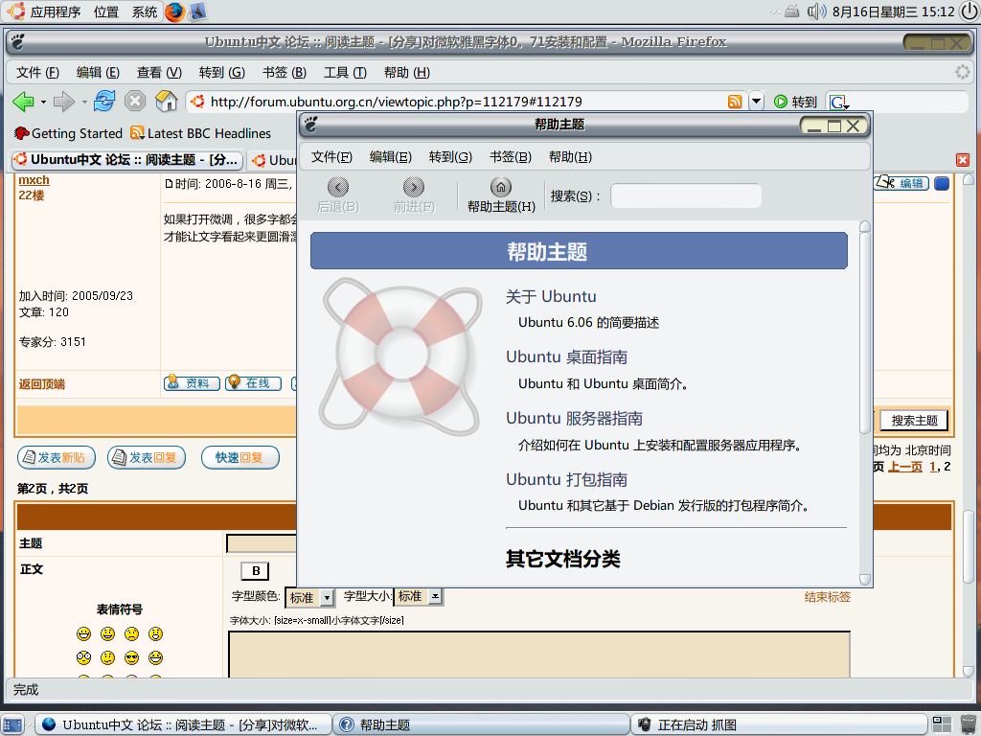Close the current Firefox tab with red X
This screenshot has height=736, width=981.
click(x=963, y=160)
